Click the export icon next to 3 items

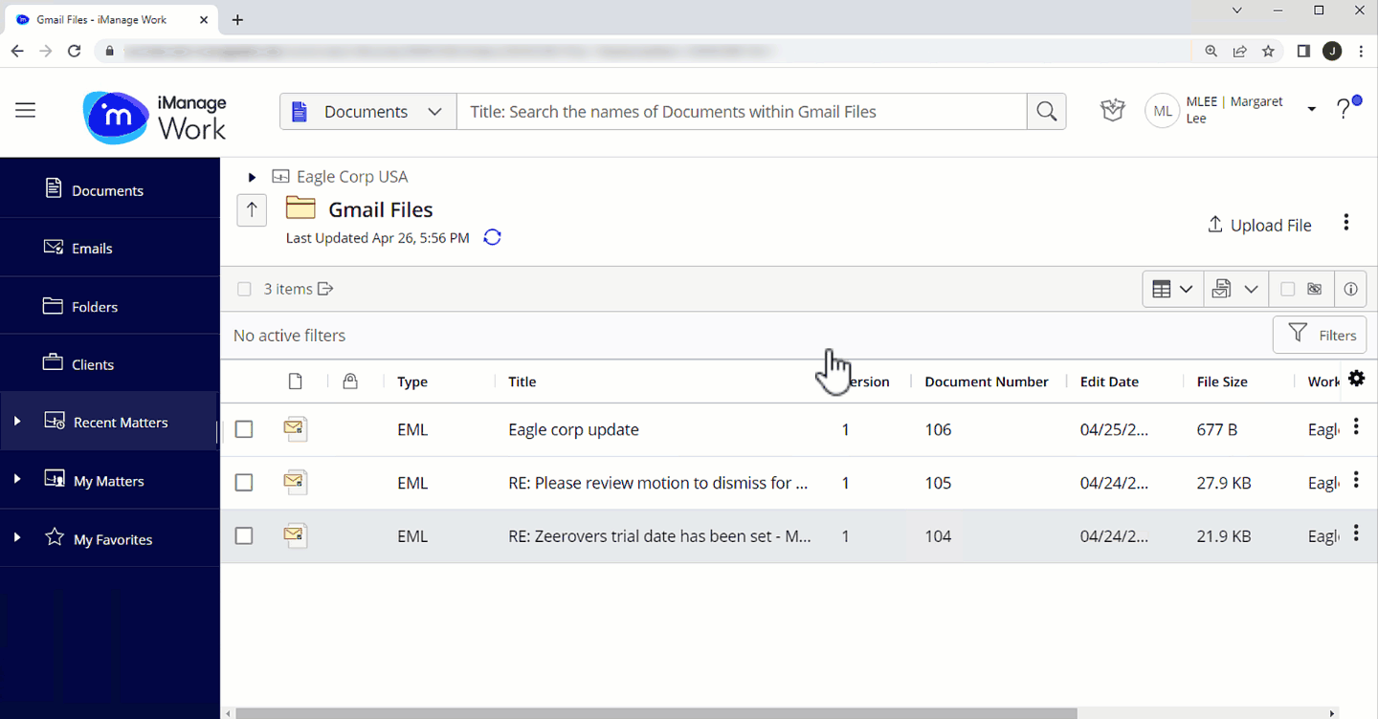click(325, 289)
